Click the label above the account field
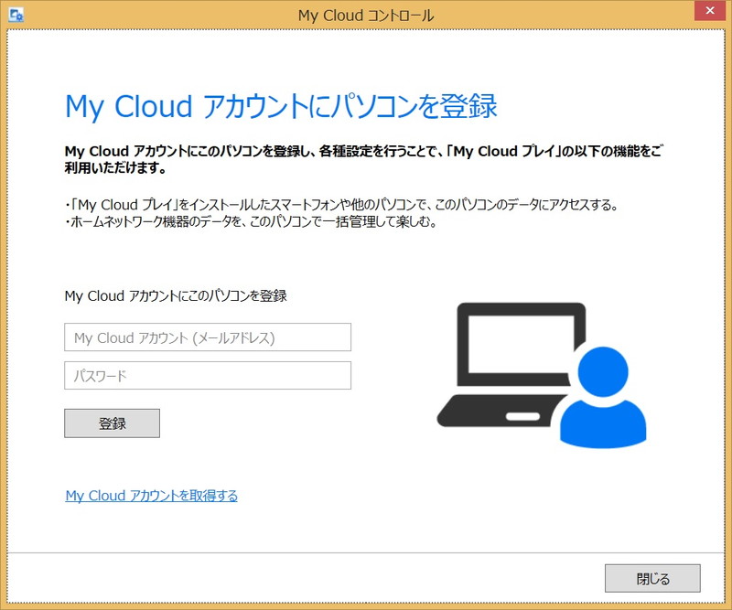732x610 pixels. 176,295
